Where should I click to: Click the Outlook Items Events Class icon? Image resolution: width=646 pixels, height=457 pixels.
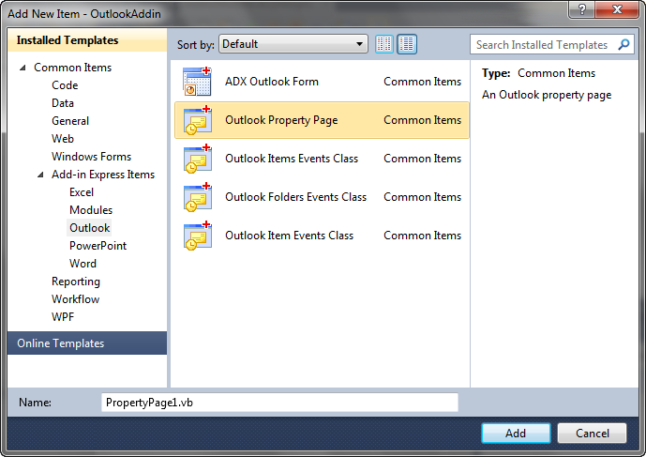click(197, 159)
